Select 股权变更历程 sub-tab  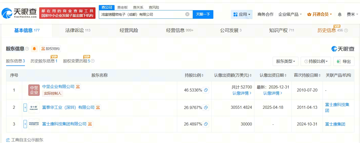click(77, 61)
